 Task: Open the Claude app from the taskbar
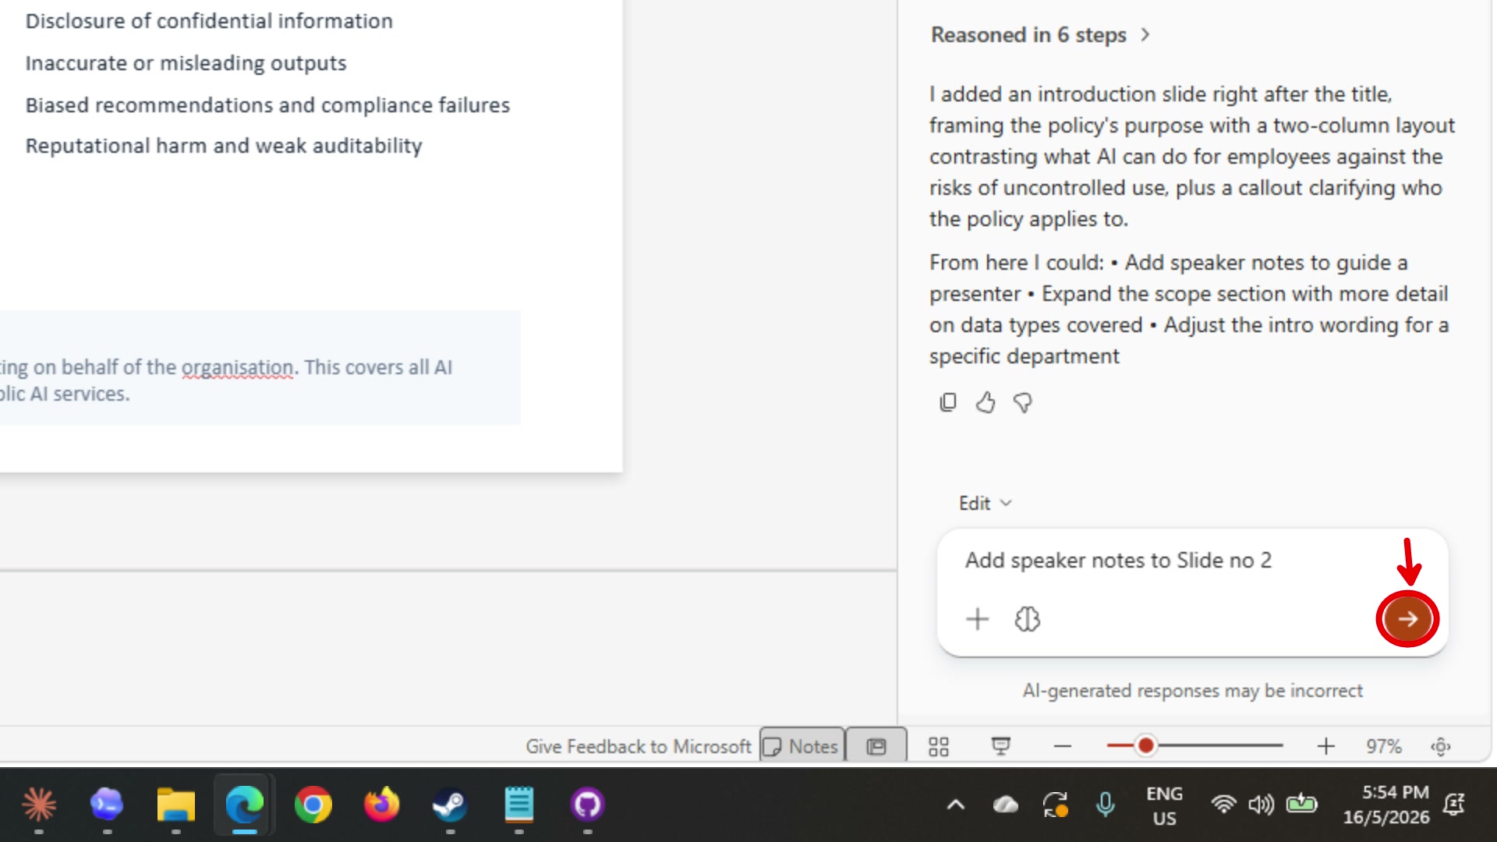click(39, 805)
